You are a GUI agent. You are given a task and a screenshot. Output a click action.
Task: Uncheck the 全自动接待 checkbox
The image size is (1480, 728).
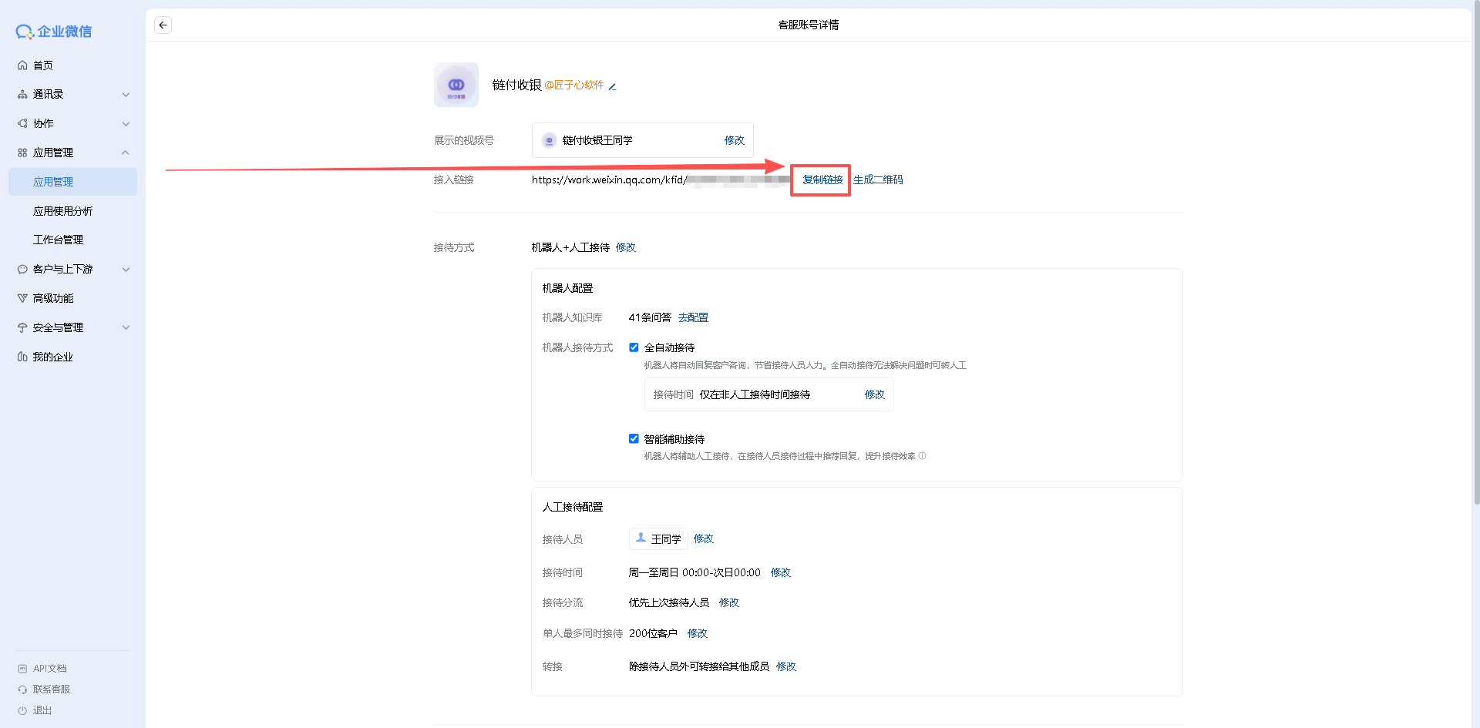tap(634, 347)
